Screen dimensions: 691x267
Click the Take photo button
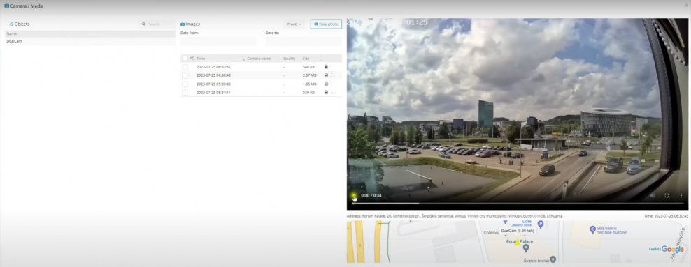point(326,24)
